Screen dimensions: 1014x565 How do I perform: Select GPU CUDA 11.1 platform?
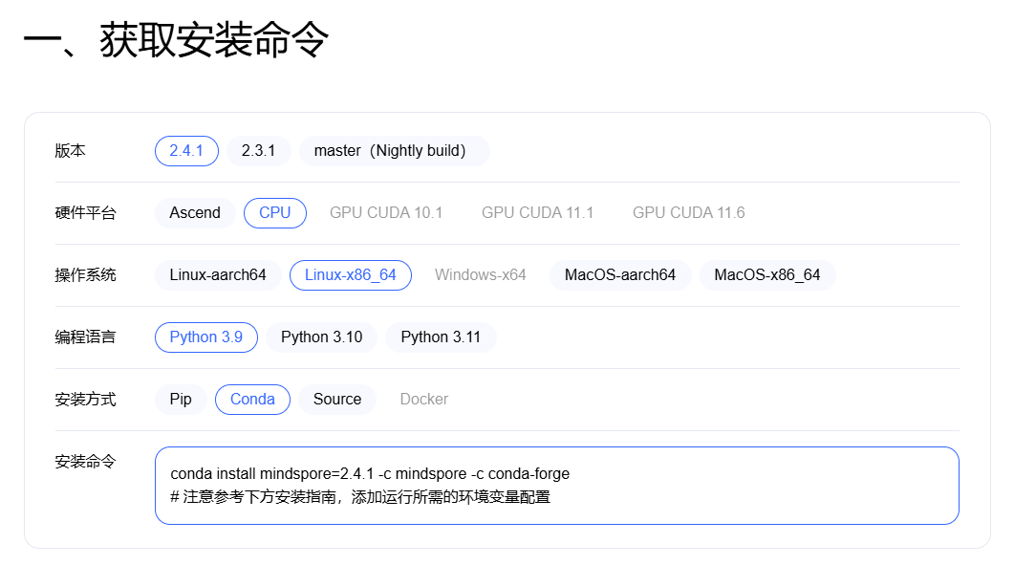click(537, 212)
